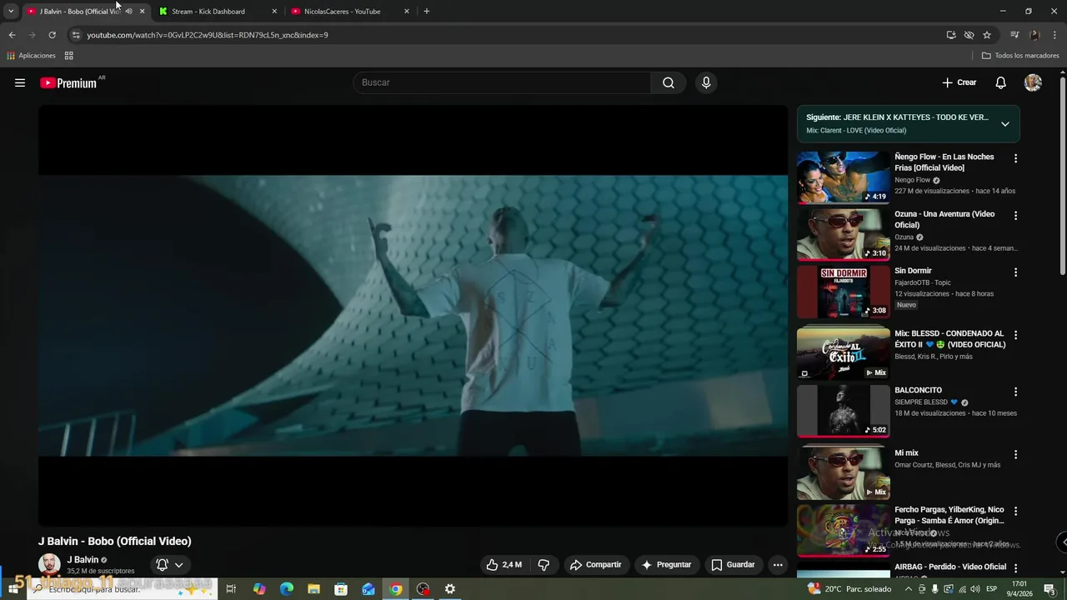Open options for BALCONCITO video
Viewport: 1067px width, 600px height.
pyautogui.click(x=1015, y=392)
